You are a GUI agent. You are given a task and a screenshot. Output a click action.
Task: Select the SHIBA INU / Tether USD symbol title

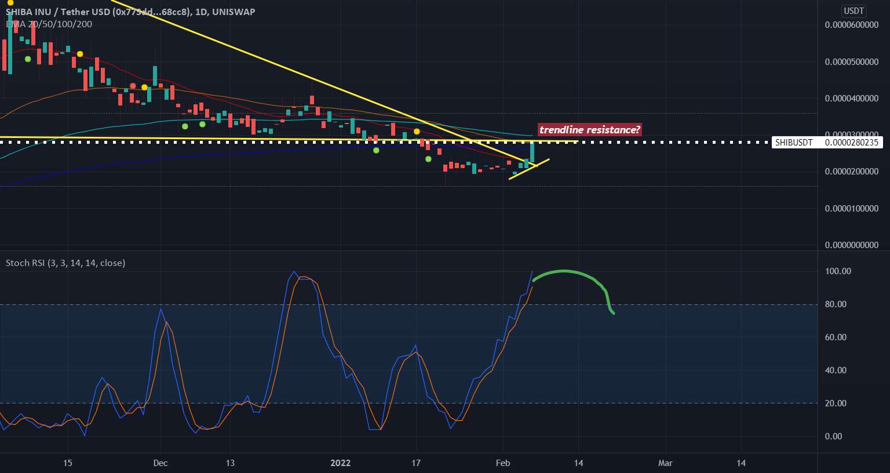click(130, 12)
